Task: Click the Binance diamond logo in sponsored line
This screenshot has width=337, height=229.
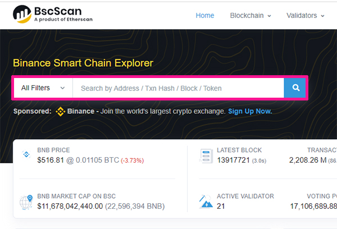Action: coord(61,111)
